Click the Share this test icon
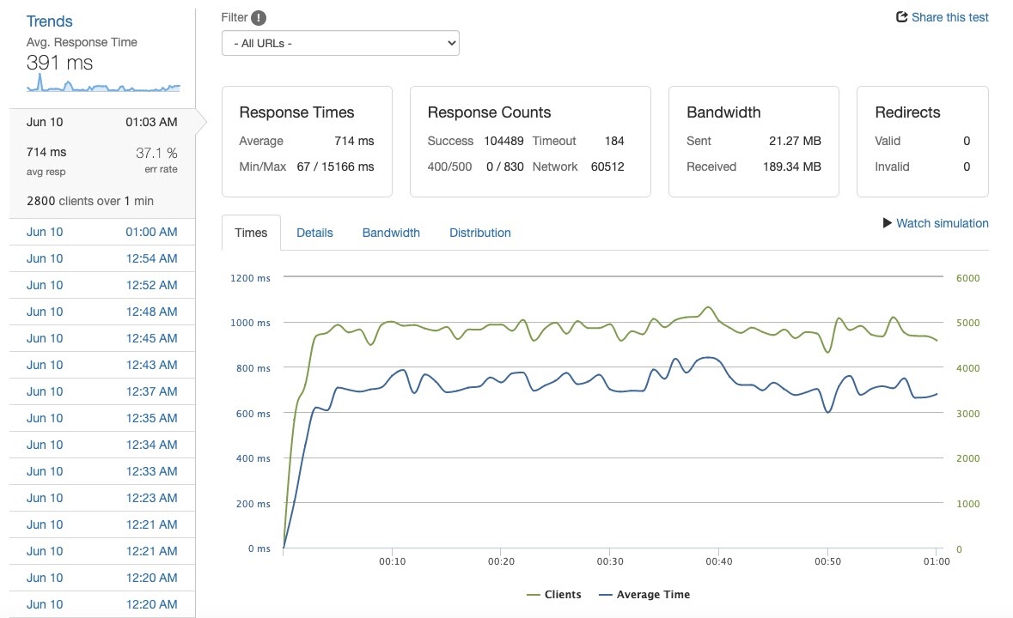This screenshot has height=618, width=1013. click(x=902, y=17)
